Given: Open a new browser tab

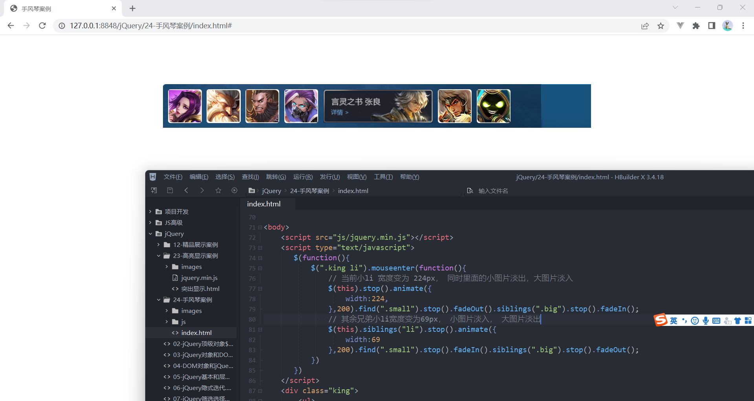Looking at the screenshot, I should (x=132, y=8).
